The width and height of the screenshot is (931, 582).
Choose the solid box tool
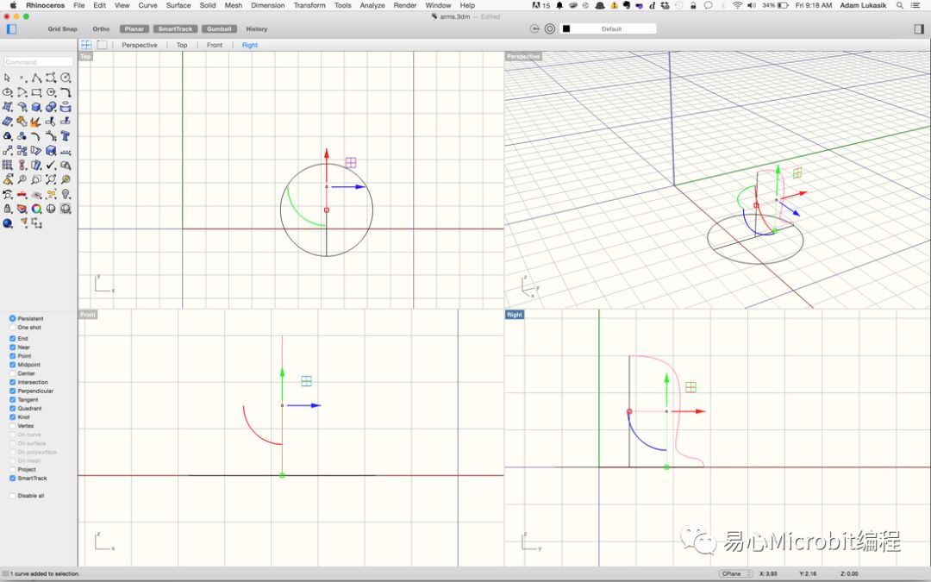36,107
